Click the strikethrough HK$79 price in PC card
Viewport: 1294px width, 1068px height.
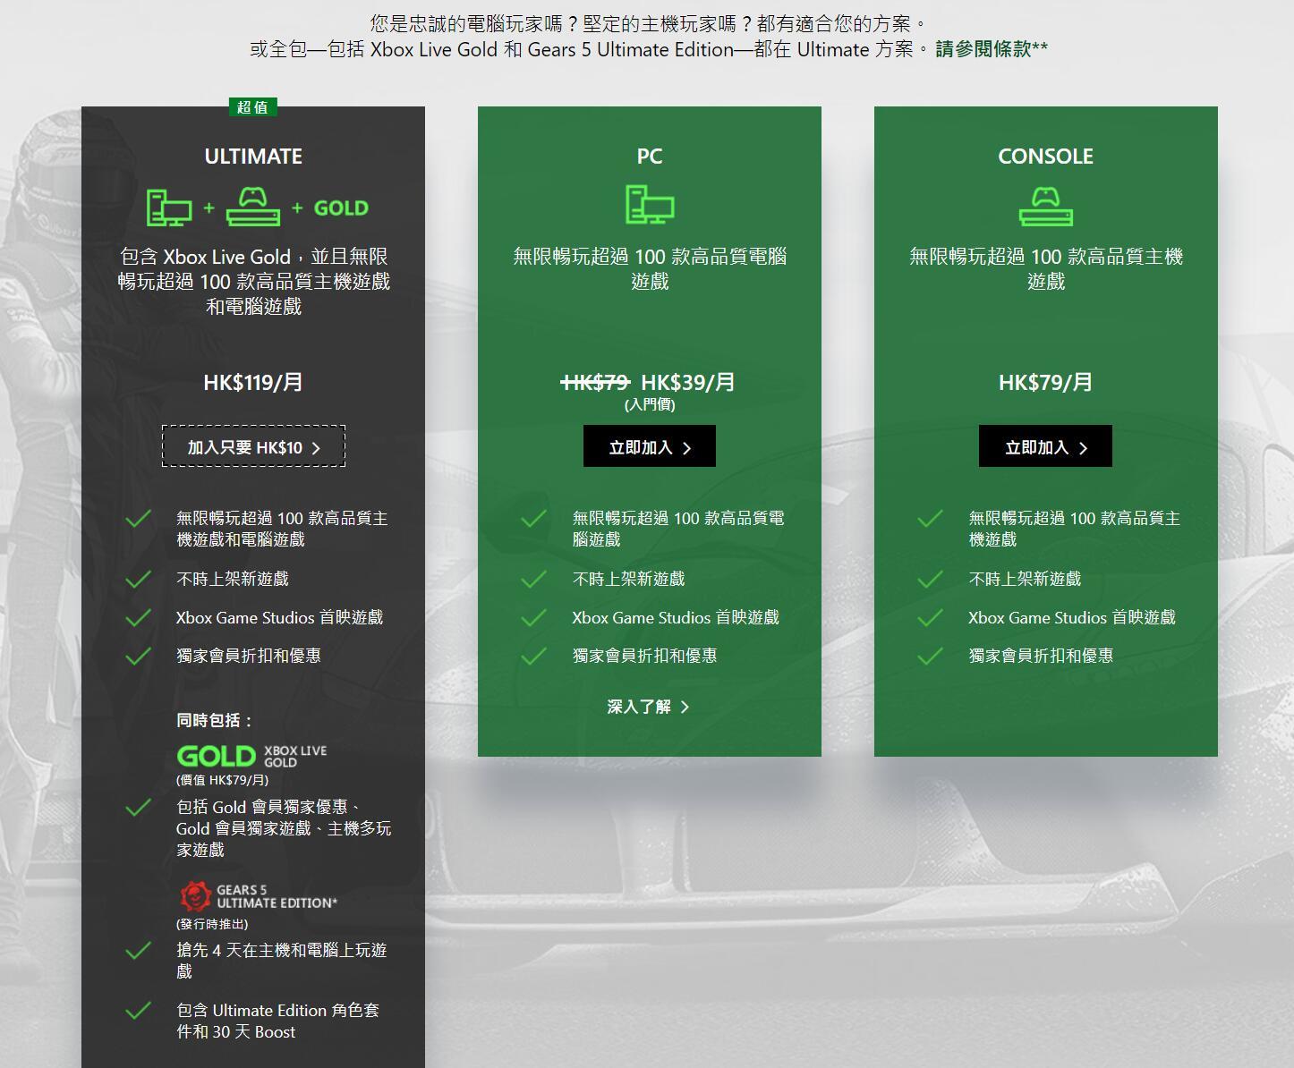click(596, 383)
